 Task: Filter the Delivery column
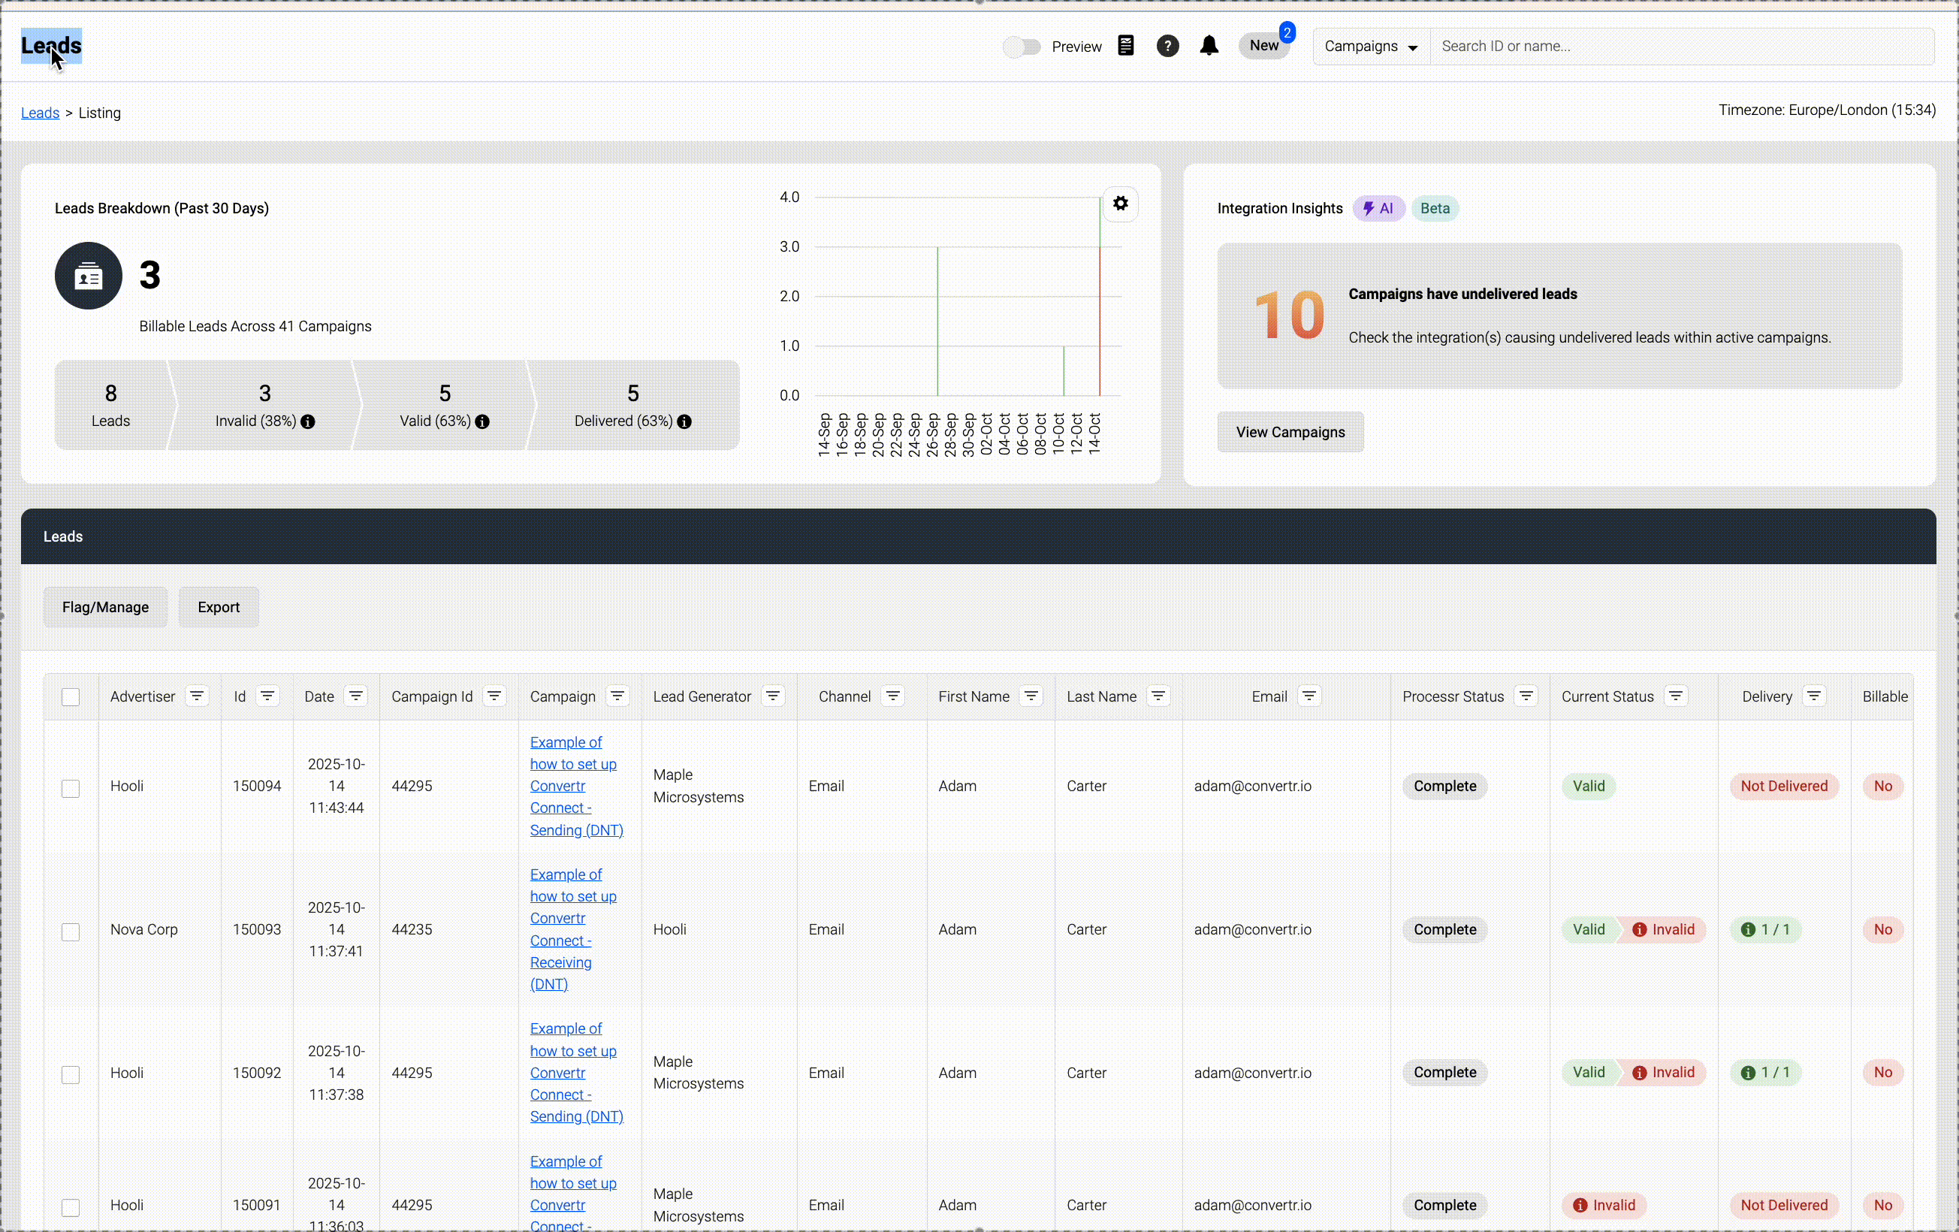point(1813,696)
